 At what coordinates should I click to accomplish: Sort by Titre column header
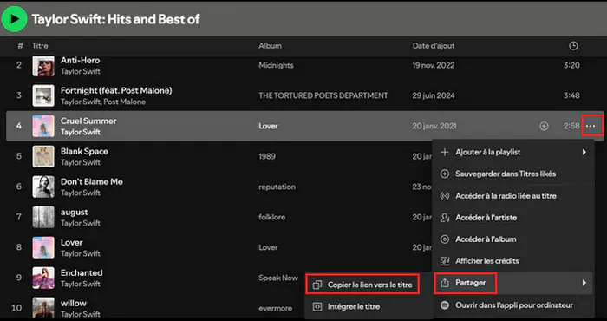click(x=40, y=46)
